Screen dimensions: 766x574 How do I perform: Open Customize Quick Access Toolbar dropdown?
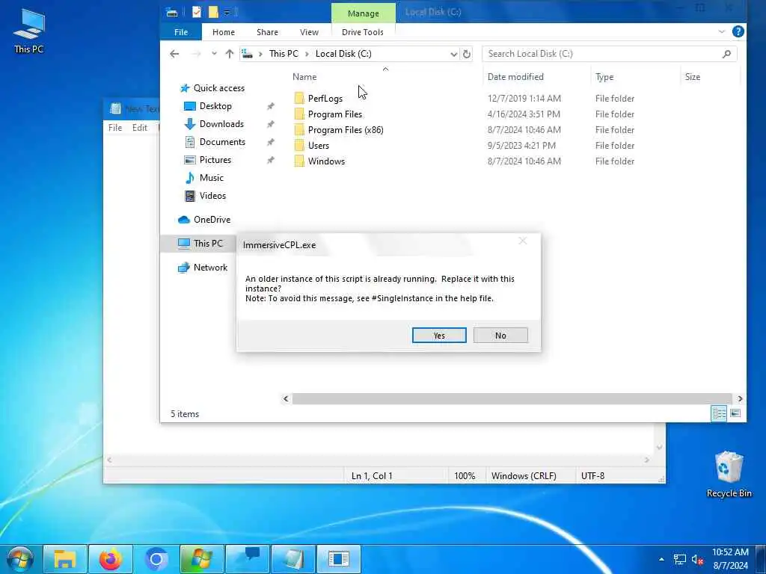pos(227,12)
